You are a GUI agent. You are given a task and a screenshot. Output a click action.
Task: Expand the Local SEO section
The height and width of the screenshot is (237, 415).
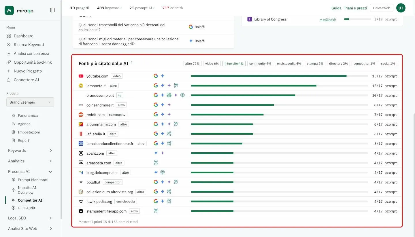[30, 218]
